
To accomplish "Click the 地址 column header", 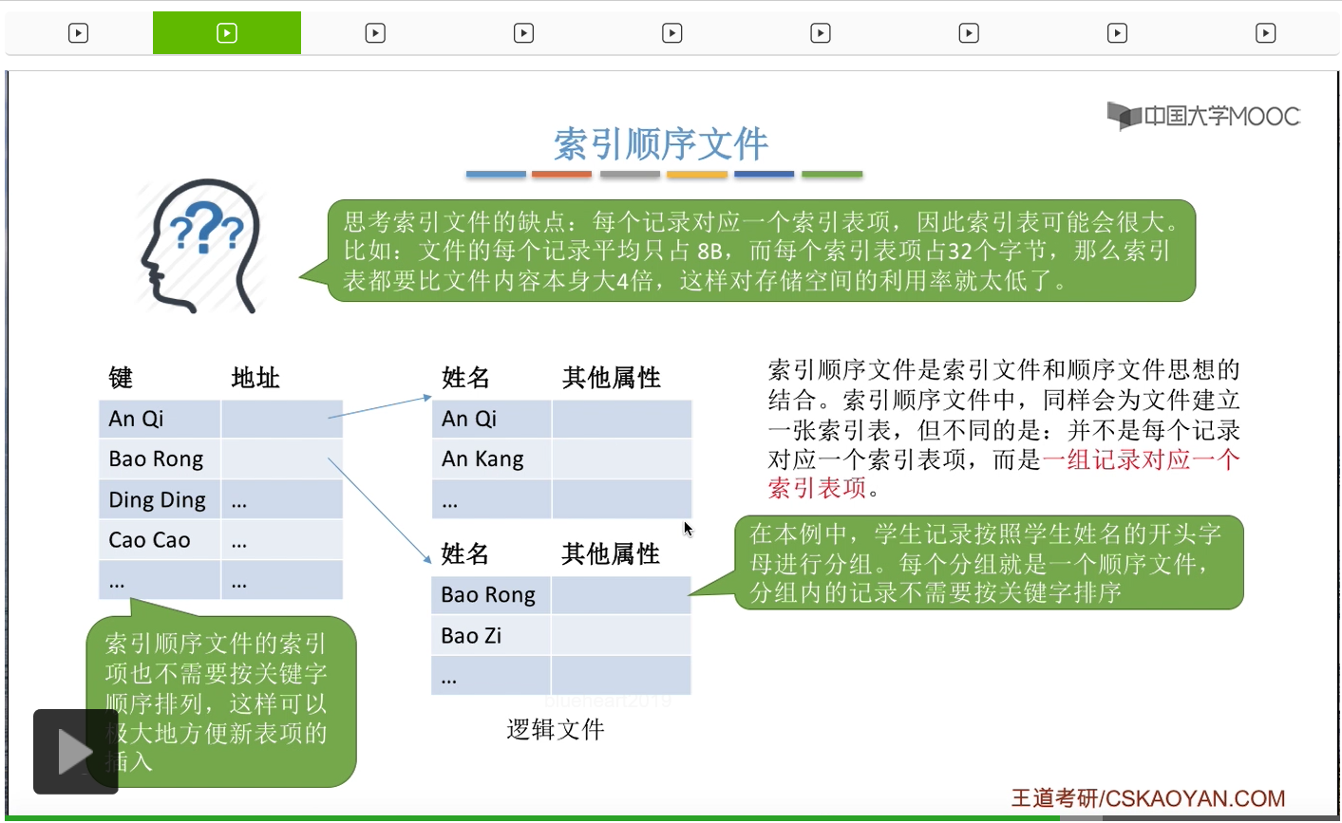I will 255,378.
